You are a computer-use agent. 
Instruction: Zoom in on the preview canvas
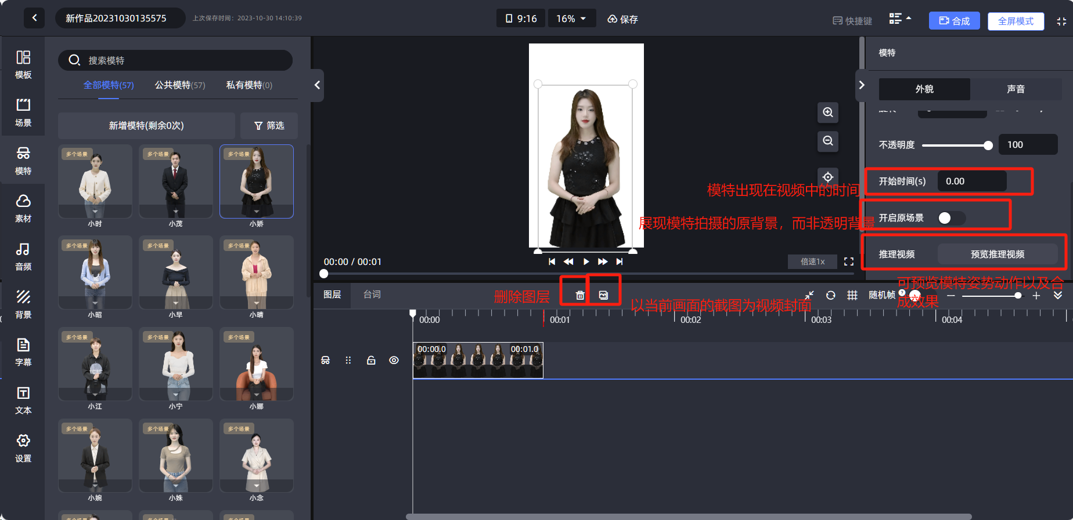pos(828,112)
